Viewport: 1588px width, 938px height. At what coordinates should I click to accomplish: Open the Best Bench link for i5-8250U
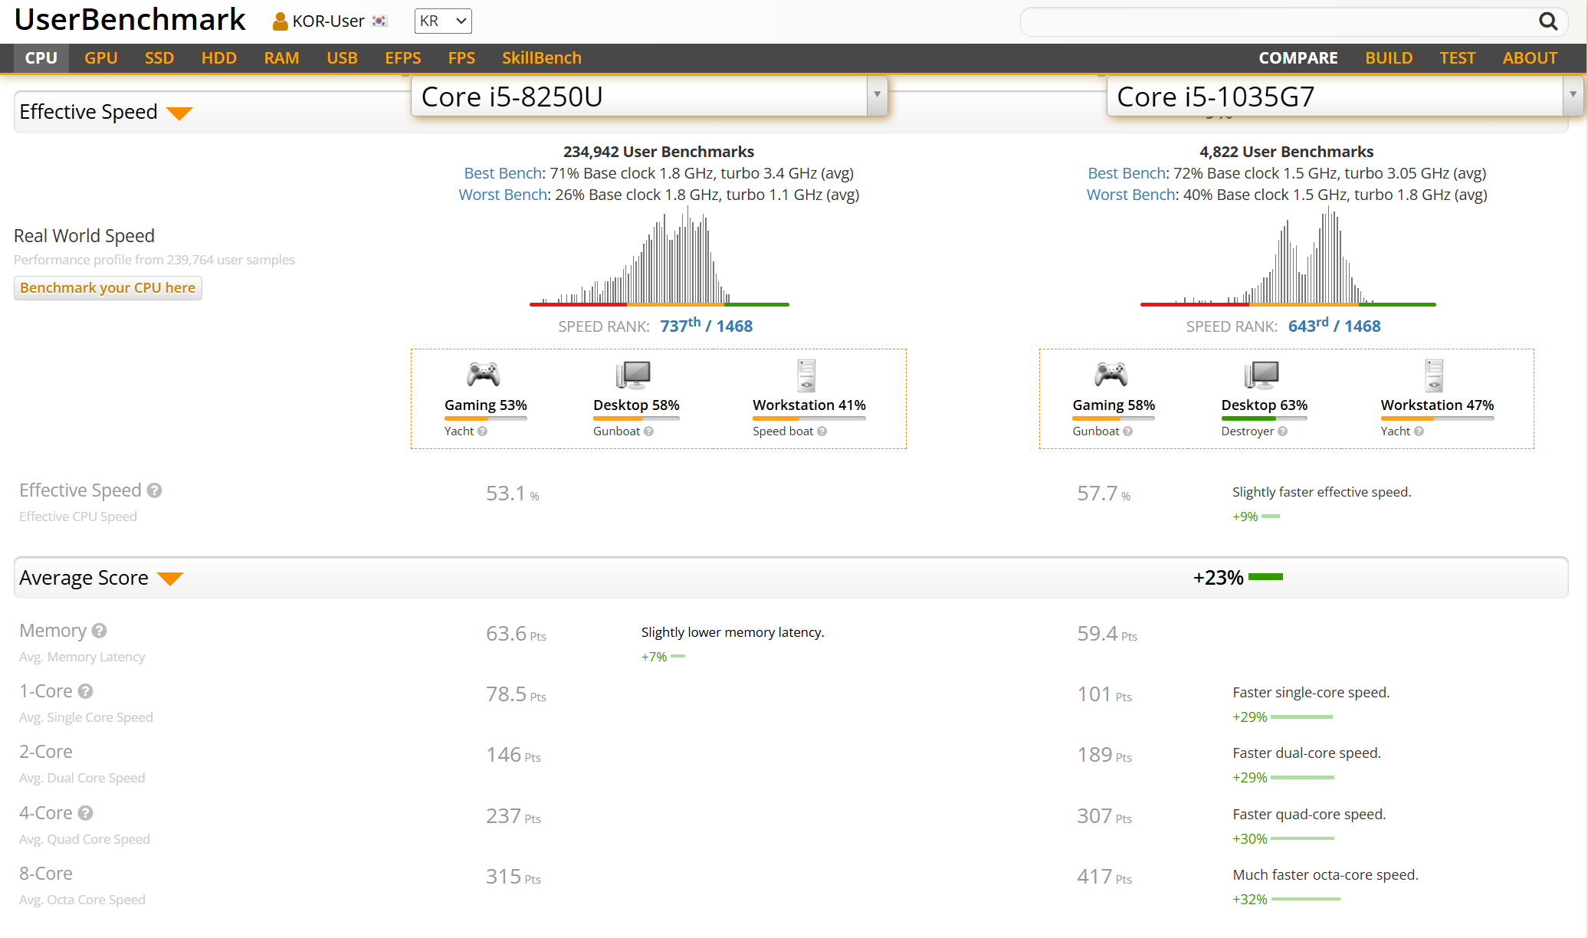pos(504,173)
